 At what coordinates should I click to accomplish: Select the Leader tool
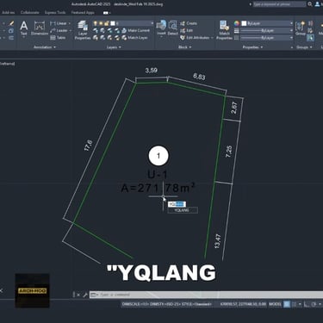pos(59,30)
